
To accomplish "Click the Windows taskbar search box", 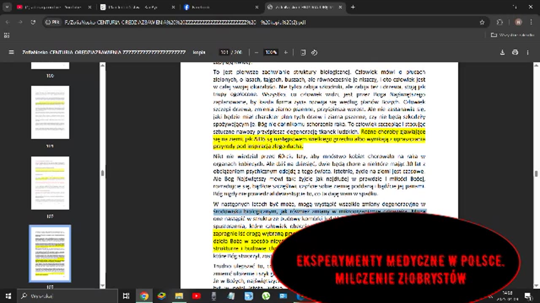I will [x=67, y=296].
